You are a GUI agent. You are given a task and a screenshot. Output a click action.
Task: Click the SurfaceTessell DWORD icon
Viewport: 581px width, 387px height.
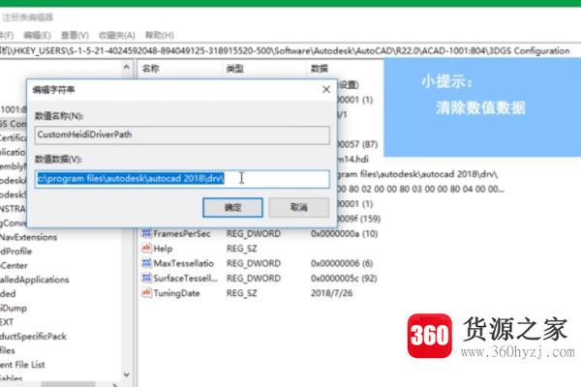(x=146, y=278)
